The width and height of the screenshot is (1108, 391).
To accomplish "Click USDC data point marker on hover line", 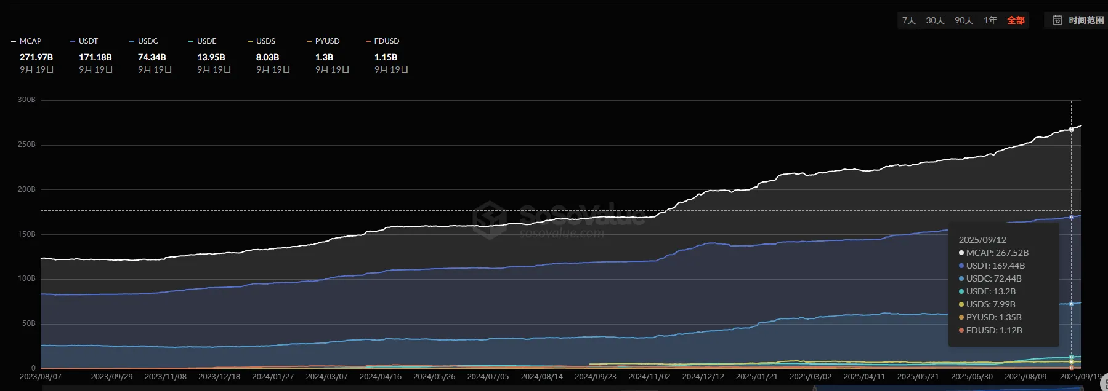I will (x=1071, y=304).
